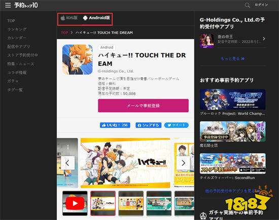Go to the next carousel screenshot

(183, 163)
